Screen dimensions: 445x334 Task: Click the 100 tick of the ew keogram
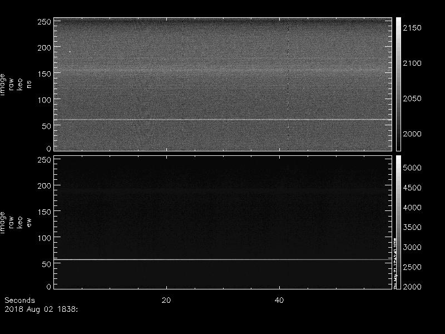(44, 238)
